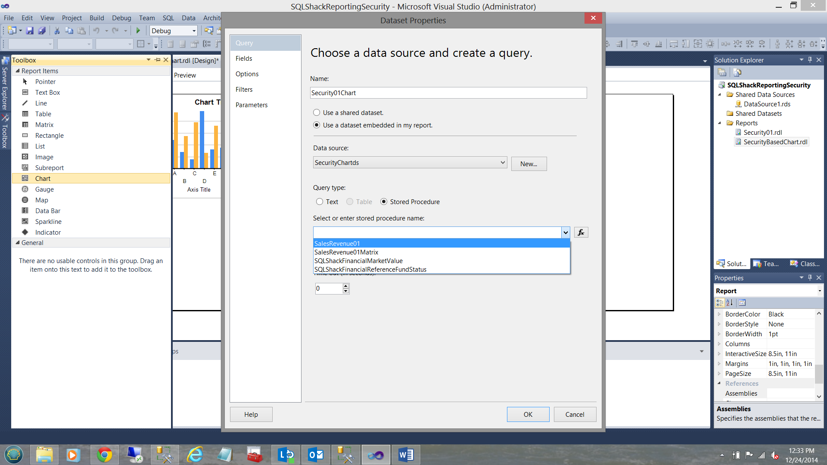Collapse the Reports folder in Solution Explorer
This screenshot has width=827, height=465.
click(x=719, y=123)
